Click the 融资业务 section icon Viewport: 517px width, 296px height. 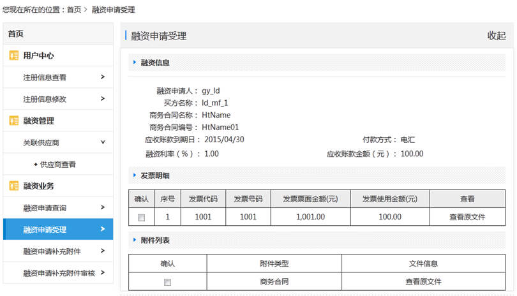(14, 186)
